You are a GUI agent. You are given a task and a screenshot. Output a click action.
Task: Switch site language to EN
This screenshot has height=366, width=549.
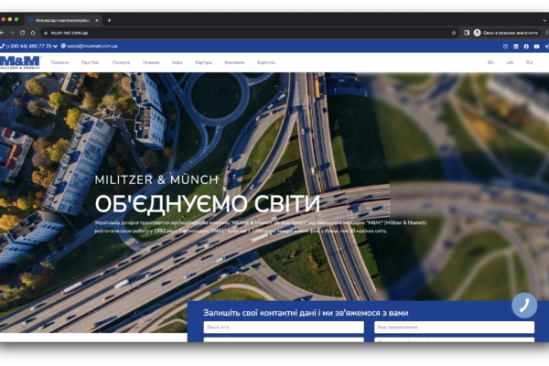click(x=490, y=62)
